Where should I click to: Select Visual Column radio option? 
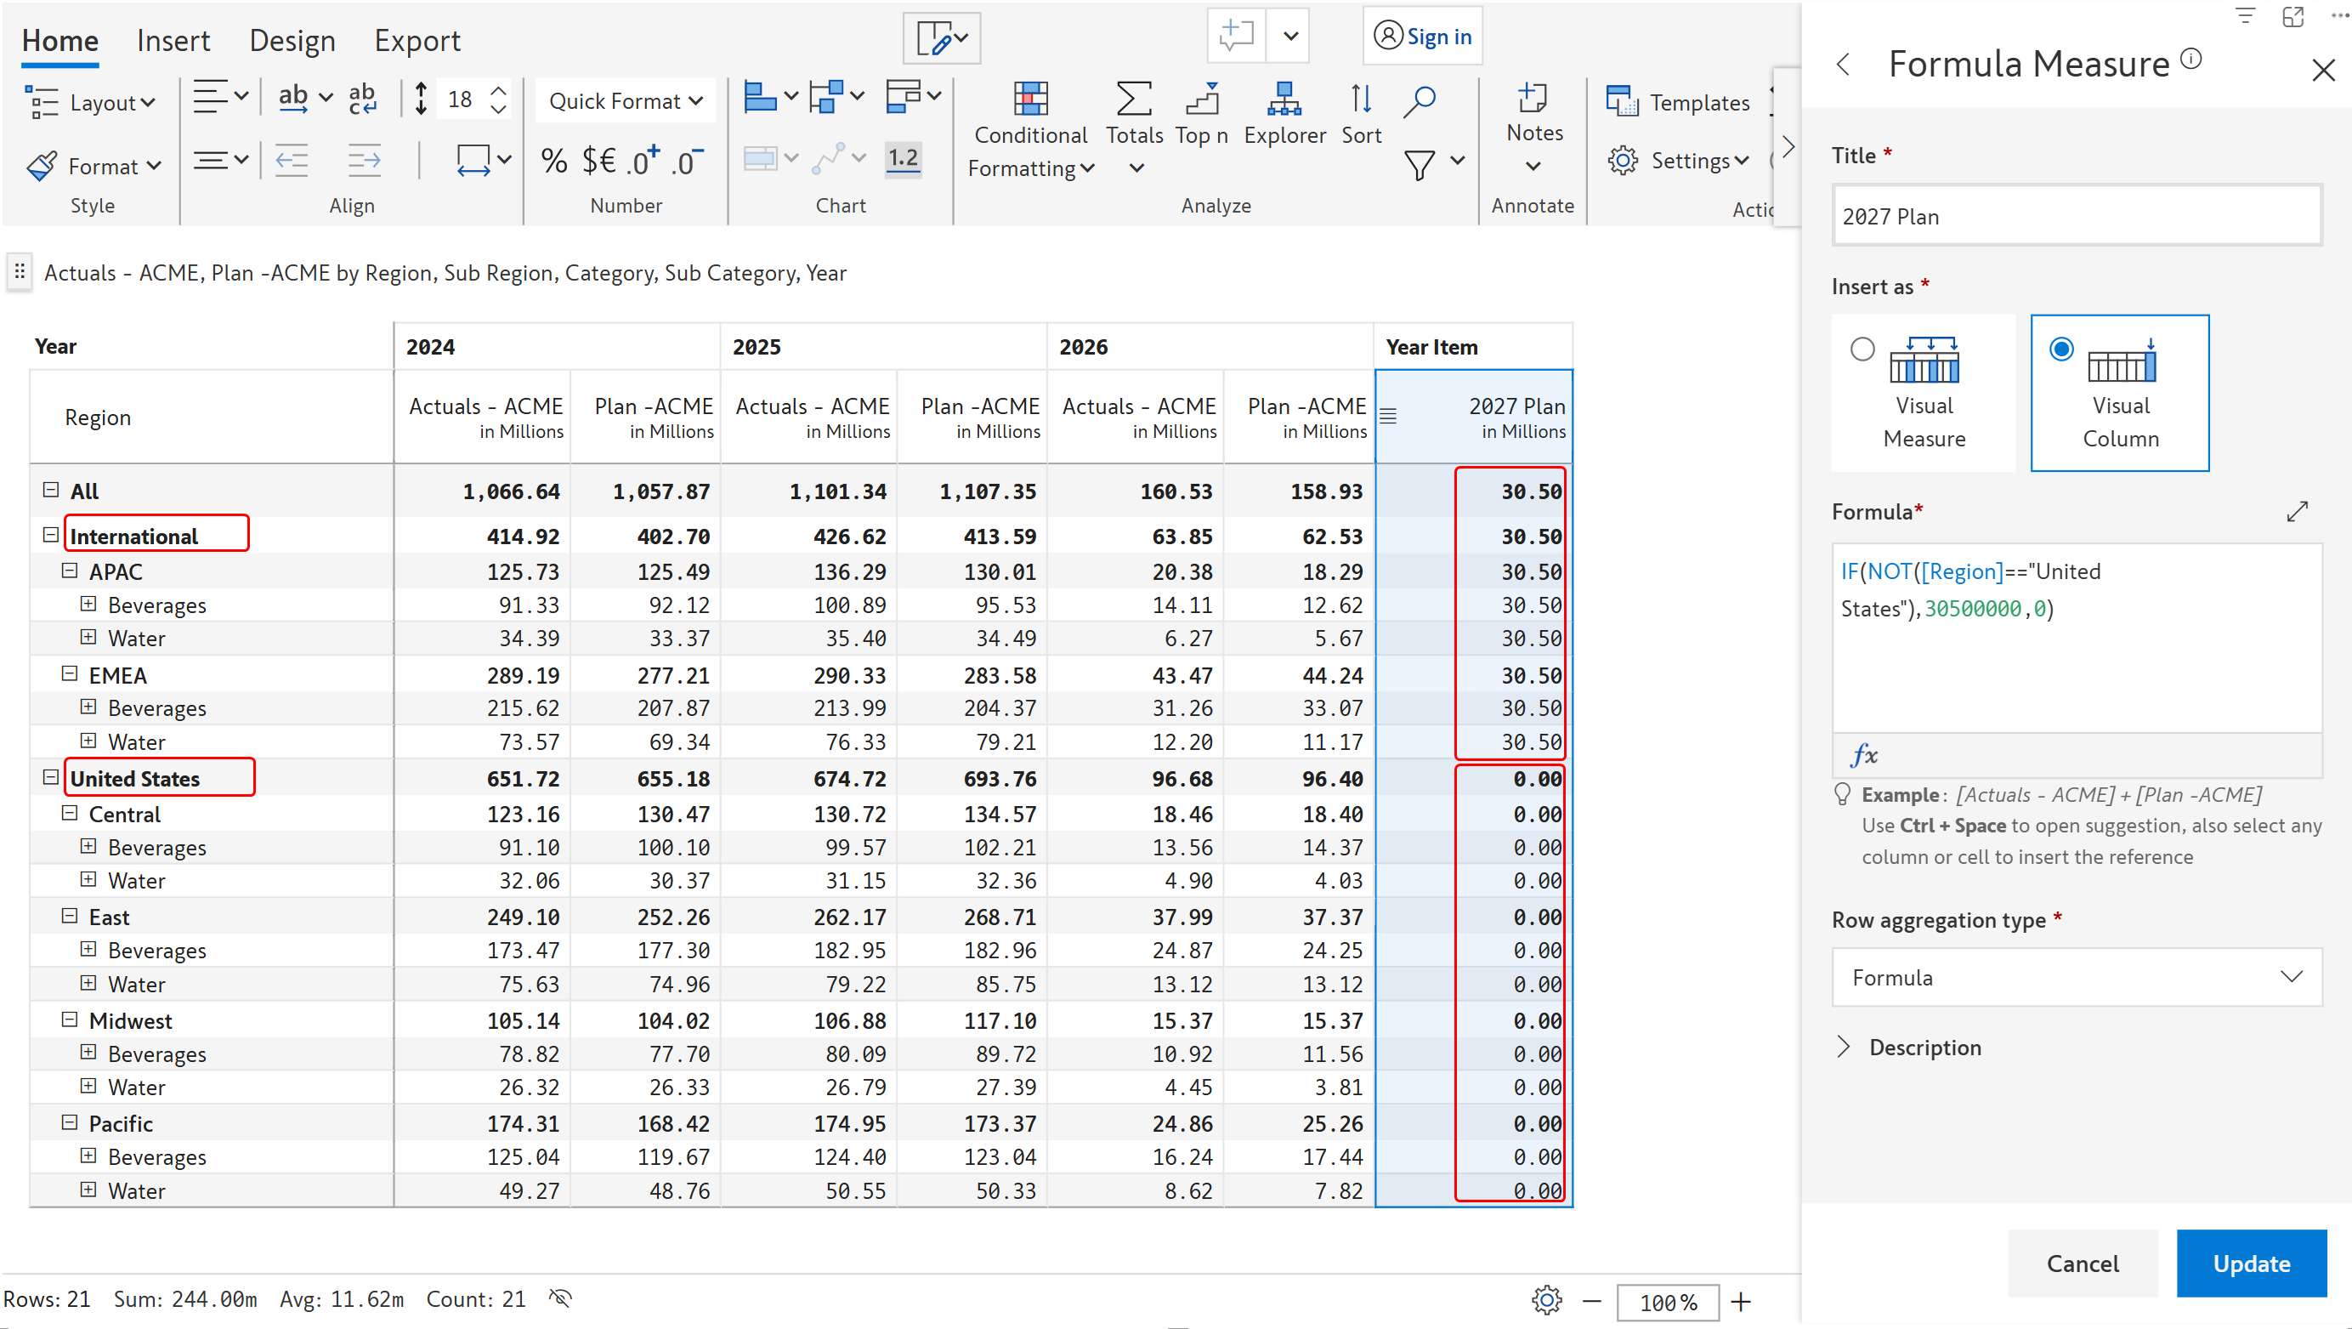click(x=2060, y=349)
